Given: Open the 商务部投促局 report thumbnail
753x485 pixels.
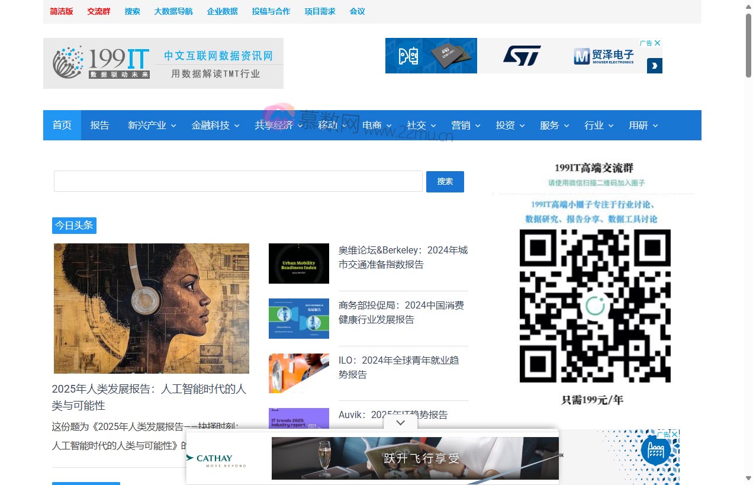Looking at the screenshot, I should pyautogui.click(x=298, y=319).
